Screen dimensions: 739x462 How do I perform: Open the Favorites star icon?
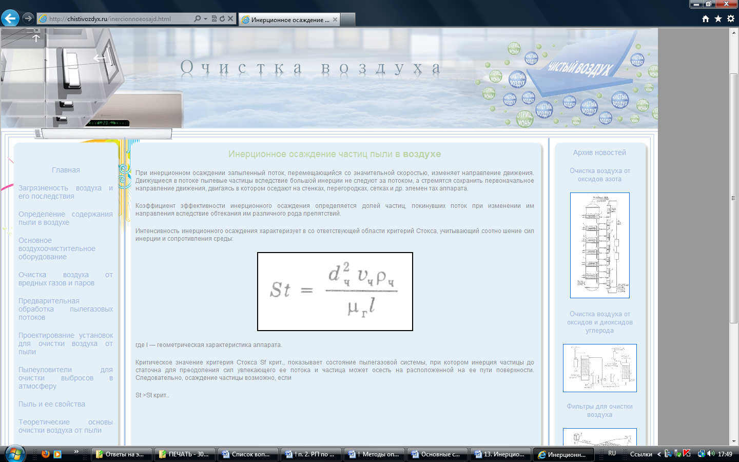point(718,18)
